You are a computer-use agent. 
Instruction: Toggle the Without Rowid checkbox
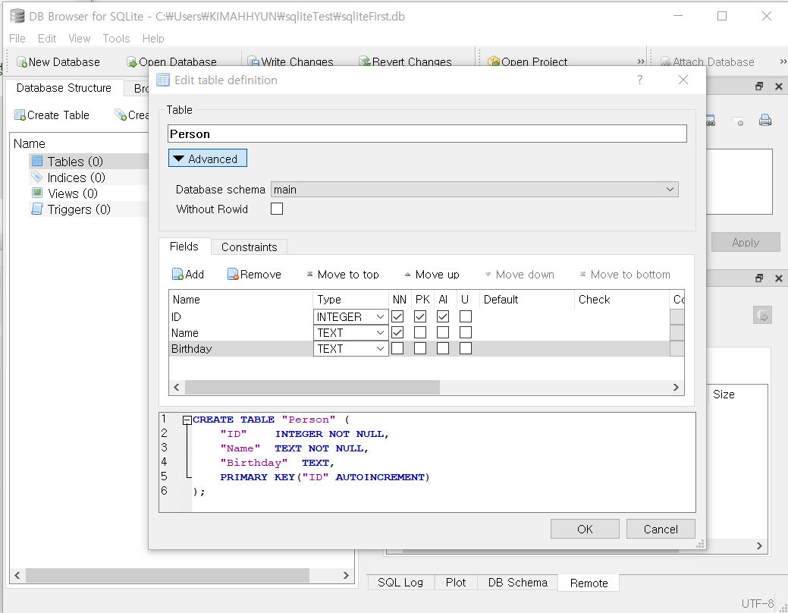coord(277,209)
